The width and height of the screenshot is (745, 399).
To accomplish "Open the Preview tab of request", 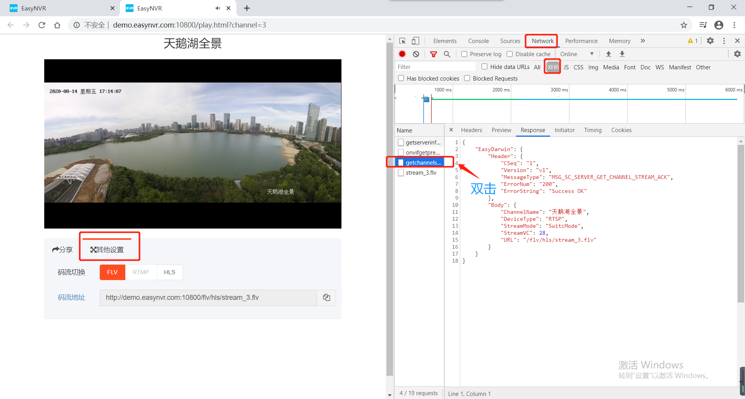I will 501,130.
